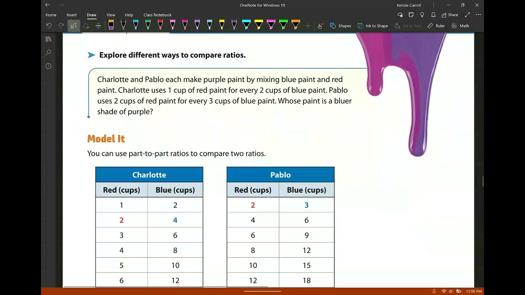Open the Wi-Fi network tray icon
Screen dimensions: 525x295
443,291
